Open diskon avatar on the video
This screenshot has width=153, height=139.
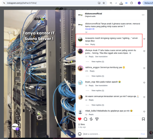15,127
